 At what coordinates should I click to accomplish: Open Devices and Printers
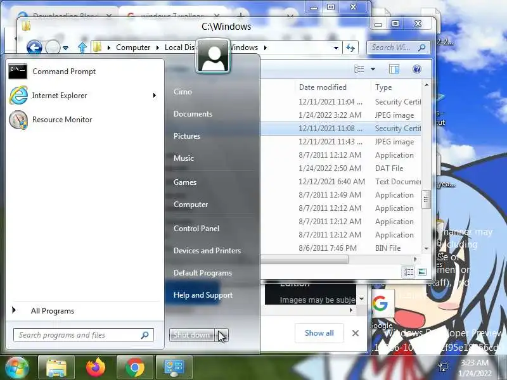point(207,251)
